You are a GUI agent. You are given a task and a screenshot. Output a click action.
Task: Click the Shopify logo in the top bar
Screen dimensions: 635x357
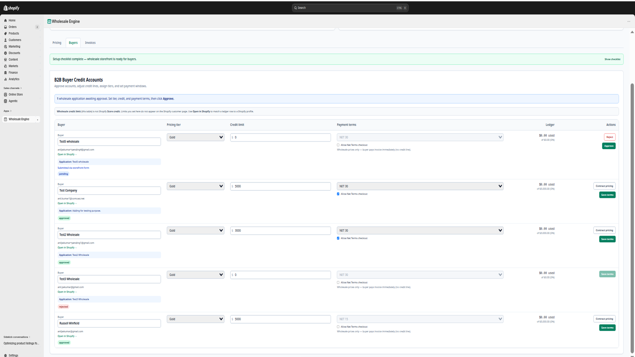pos(12,8)
